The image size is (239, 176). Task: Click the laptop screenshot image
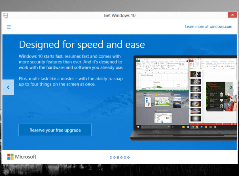tap(183, 98)
